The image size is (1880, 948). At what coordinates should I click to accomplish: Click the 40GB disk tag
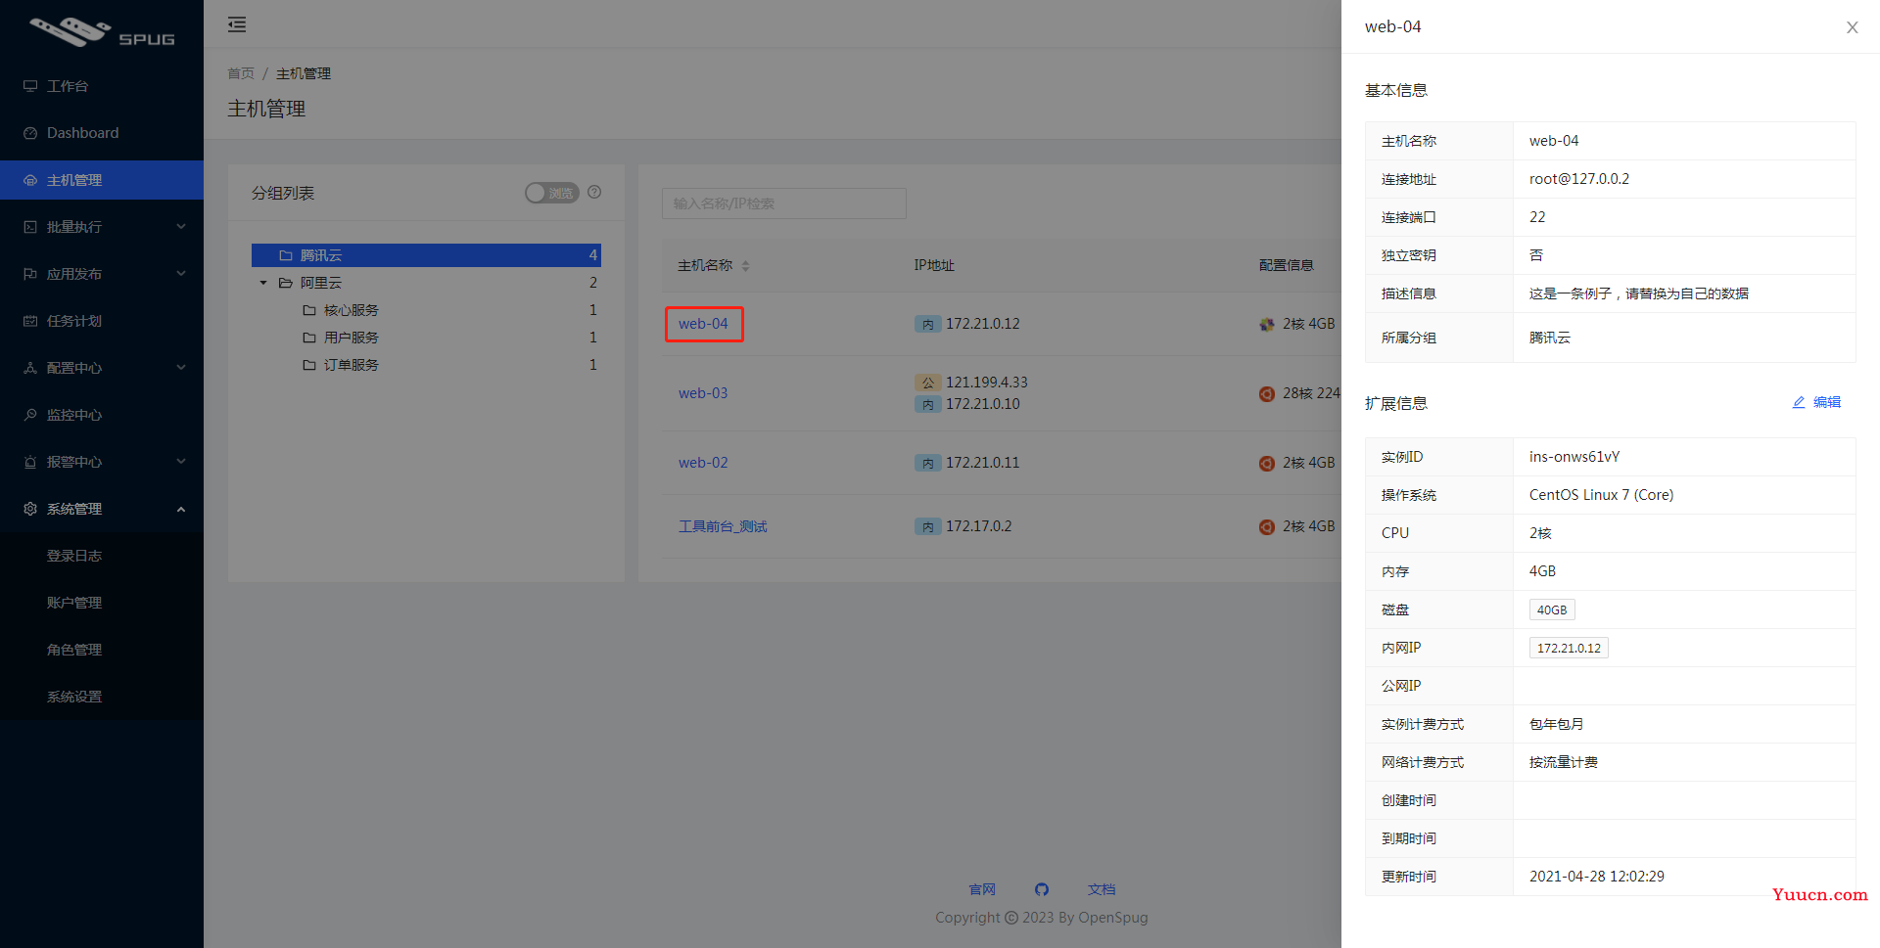point(1552,609)
